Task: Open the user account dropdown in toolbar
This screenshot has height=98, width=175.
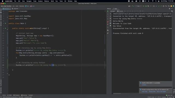Action: tap(129, 6)
